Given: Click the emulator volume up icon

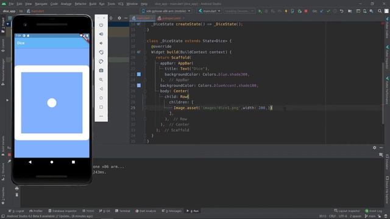Looking at the screenshot, I should [x=101, y=34].
